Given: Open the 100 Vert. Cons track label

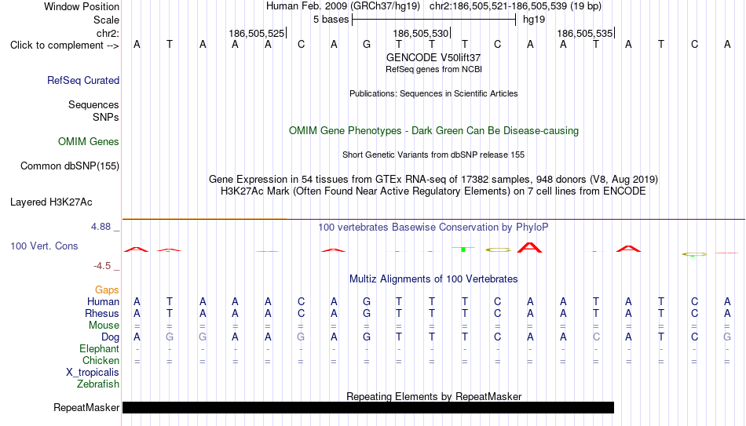Looking at the screenshot, I should (44, 246).
